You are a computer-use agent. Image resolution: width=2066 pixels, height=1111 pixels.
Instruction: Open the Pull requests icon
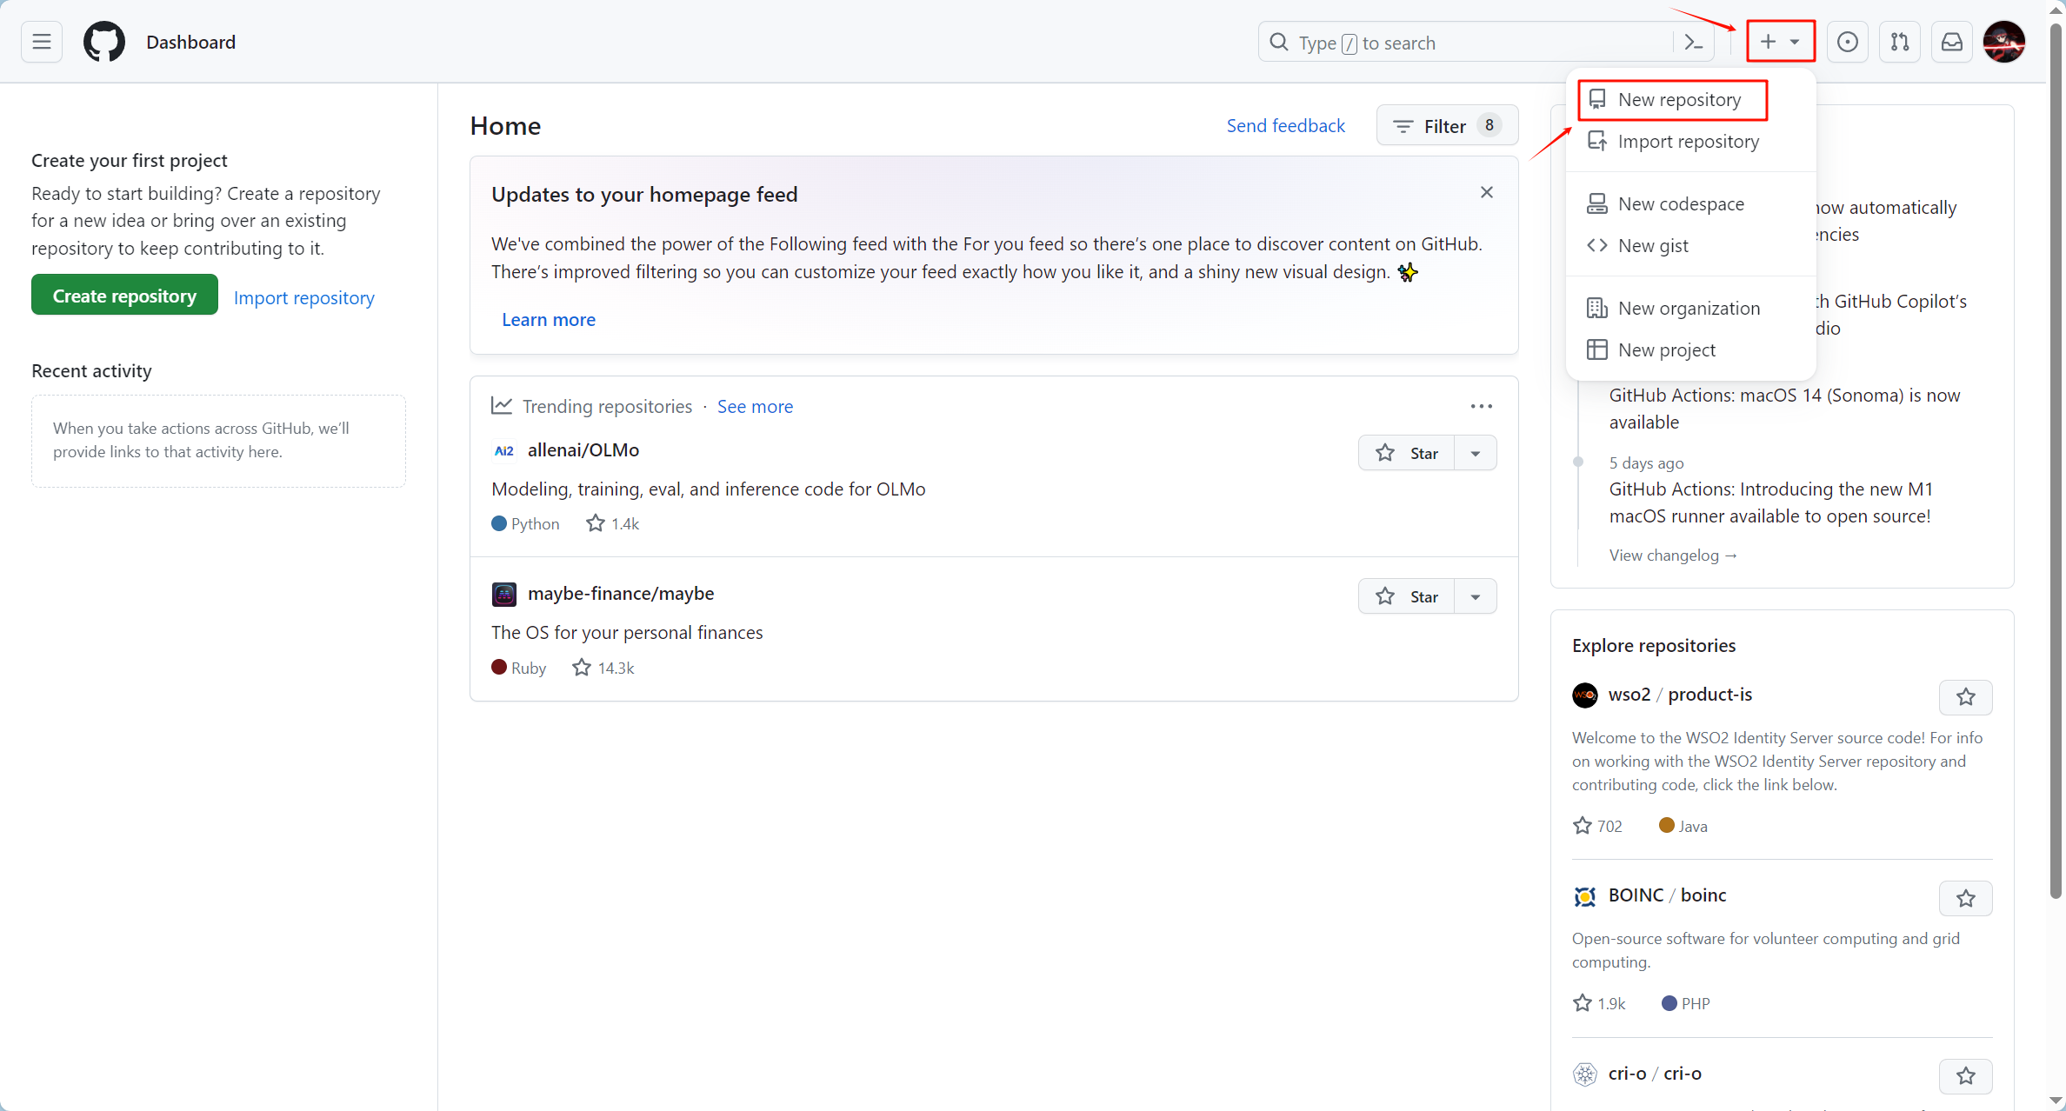(1900, 42)
